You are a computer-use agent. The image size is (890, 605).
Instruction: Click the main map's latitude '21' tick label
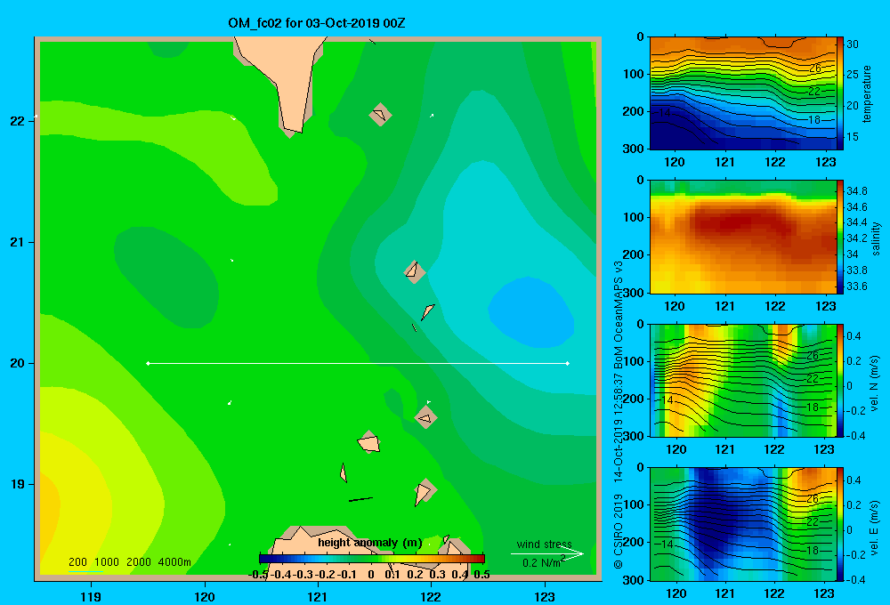pyautogui.click(x=17, y=242)
